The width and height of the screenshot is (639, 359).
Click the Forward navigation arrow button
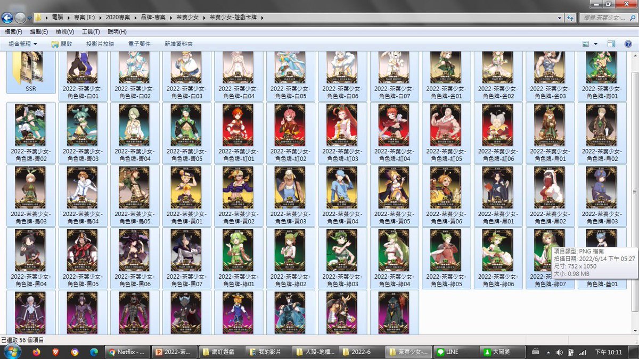point(20,18)
